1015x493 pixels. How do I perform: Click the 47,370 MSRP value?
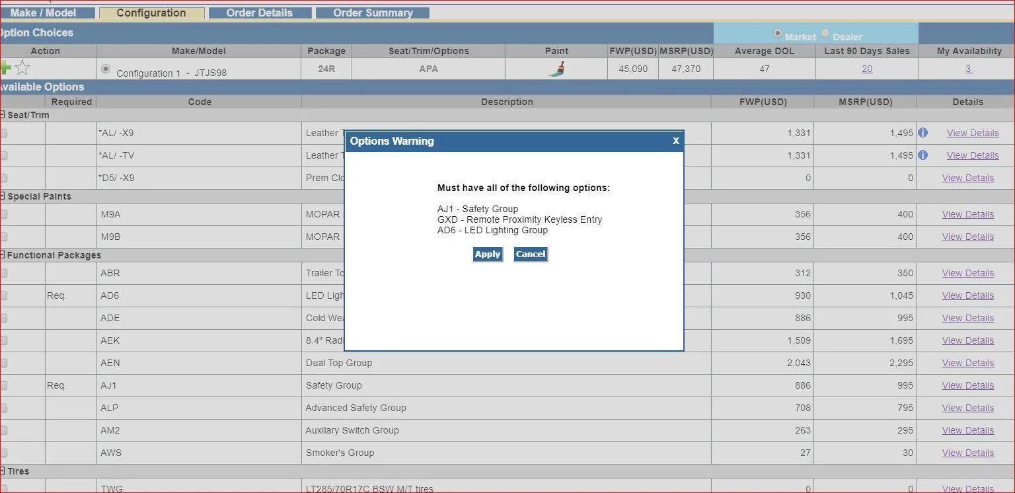click(686, 69)
